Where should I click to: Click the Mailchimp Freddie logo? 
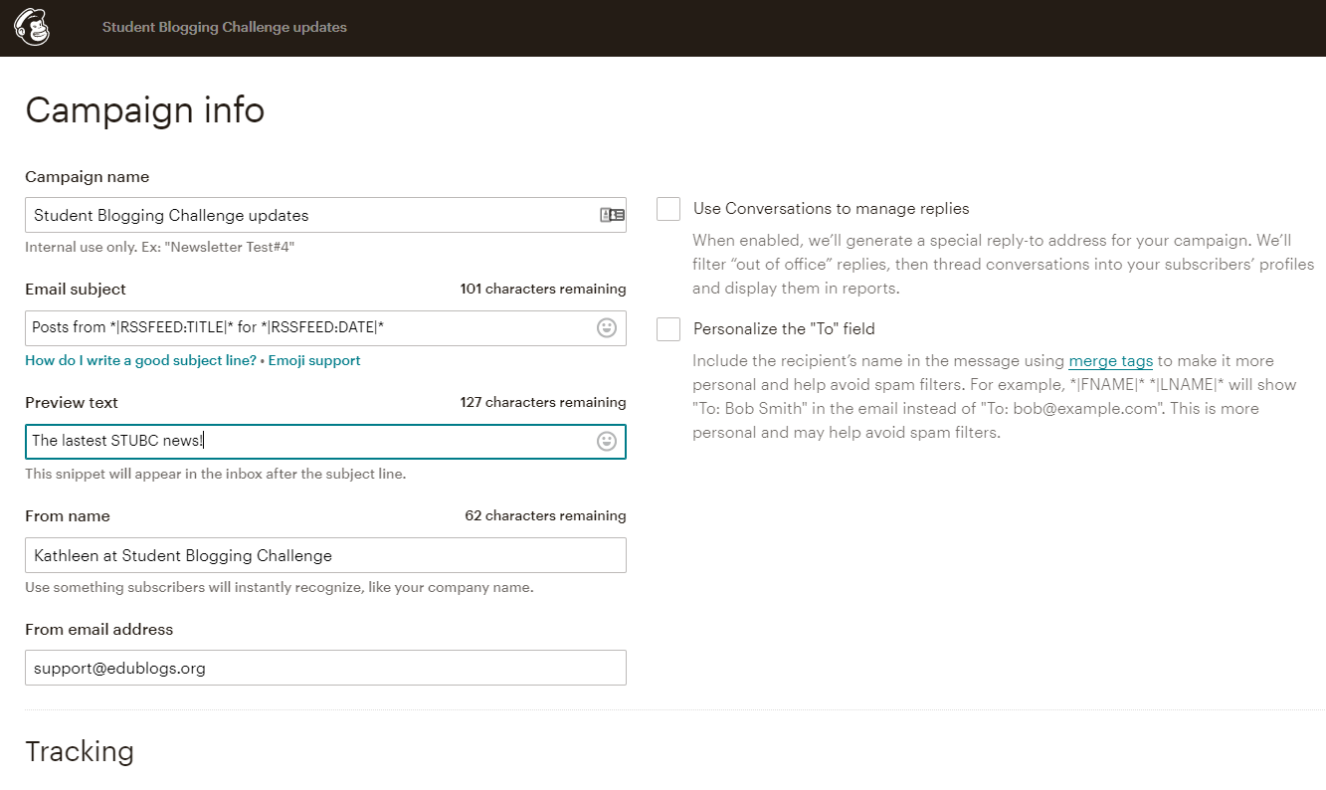[x=33, y=28]
